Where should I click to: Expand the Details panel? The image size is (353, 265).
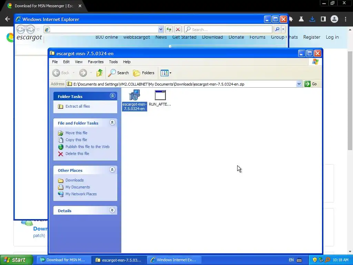[112, 210]
